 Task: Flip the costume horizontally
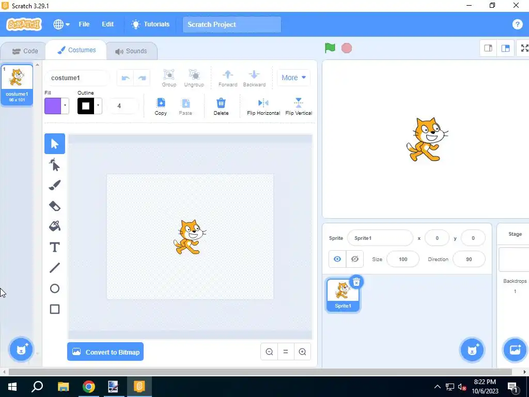(263, 106)
